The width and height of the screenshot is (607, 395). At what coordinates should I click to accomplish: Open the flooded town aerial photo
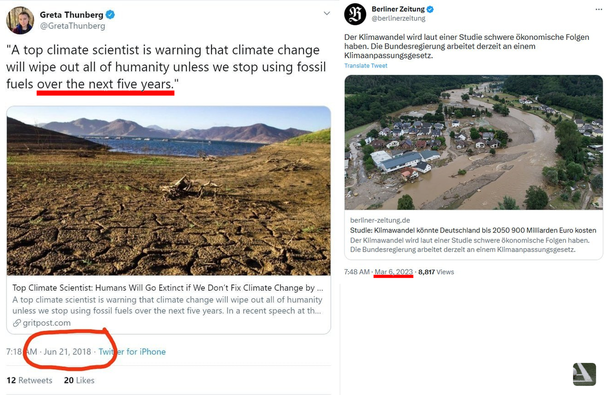pyautogui.click(x=473, y=142)
